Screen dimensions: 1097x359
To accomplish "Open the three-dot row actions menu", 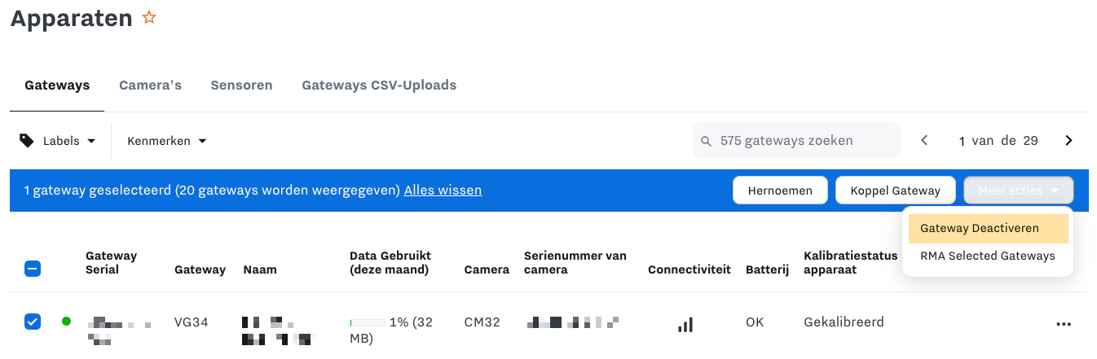I will pos(1064,324).
